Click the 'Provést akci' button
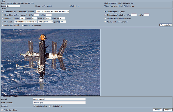Viewport: 173px width, 112px height. pos(166,25)
